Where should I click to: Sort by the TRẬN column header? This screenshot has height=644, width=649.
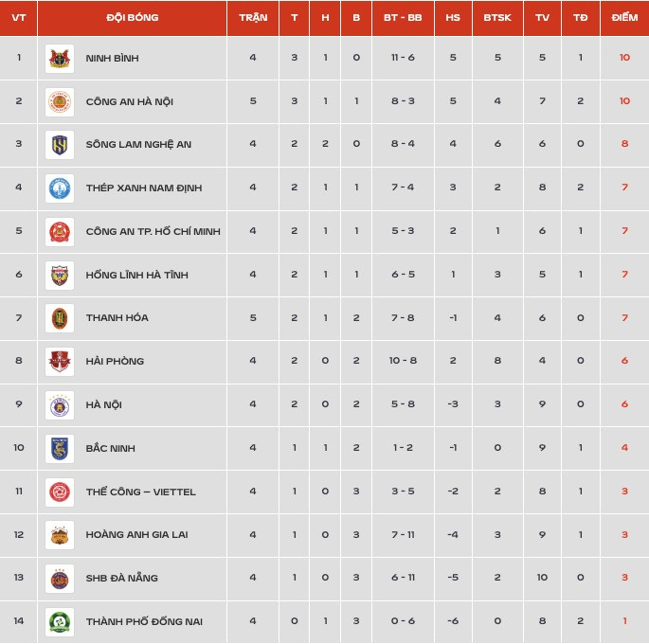253,18
